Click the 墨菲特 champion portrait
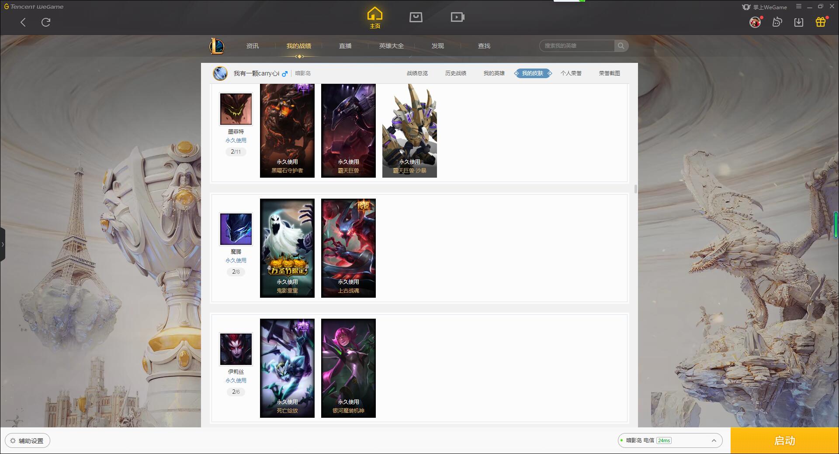Viewport: 839px width, 454px height. (236, 109)
